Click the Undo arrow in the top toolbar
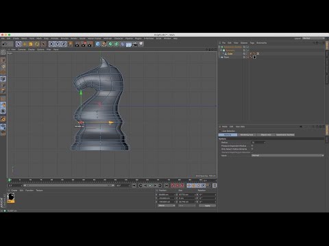 [x=4, y=44]
